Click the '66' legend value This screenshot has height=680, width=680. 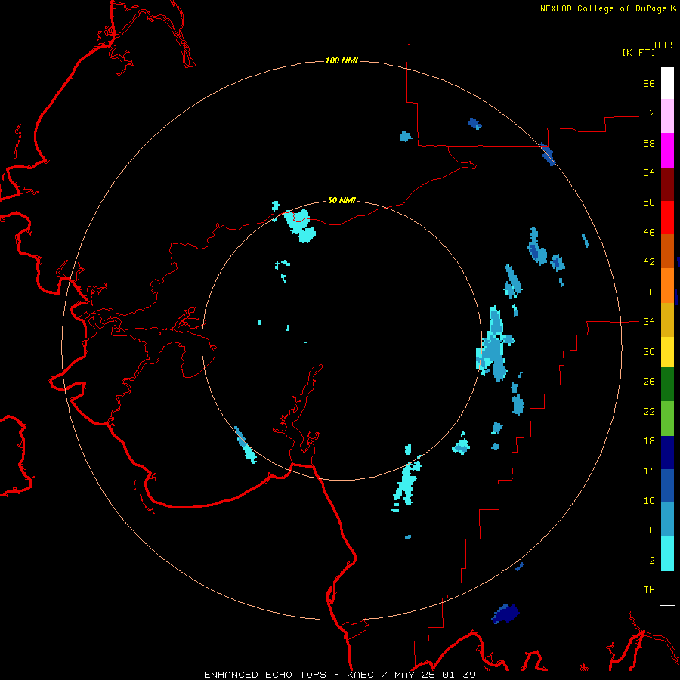click(x=649, y=83)
